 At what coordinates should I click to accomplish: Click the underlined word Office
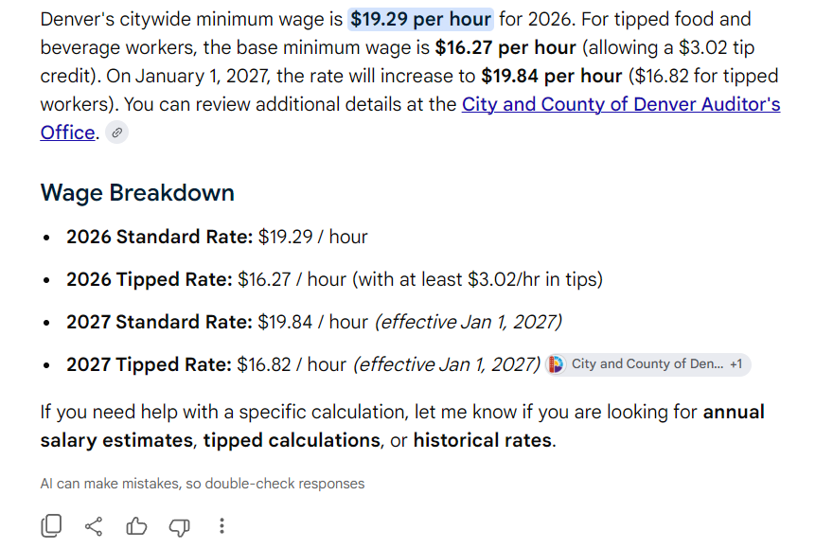67,133
